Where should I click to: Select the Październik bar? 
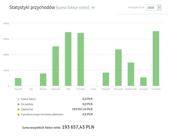click(131, 74)
